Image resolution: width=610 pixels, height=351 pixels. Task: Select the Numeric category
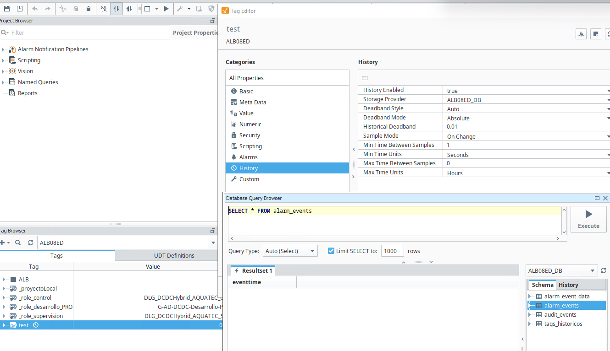click(x=287, y=124)
